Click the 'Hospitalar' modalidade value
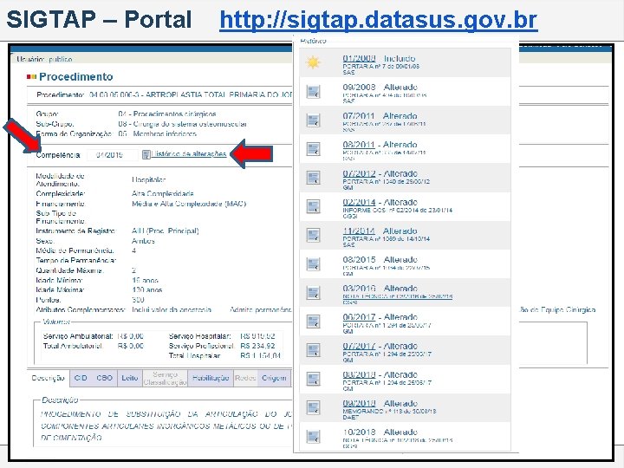Screen dimensions: 624x468 tap(148, 180)
